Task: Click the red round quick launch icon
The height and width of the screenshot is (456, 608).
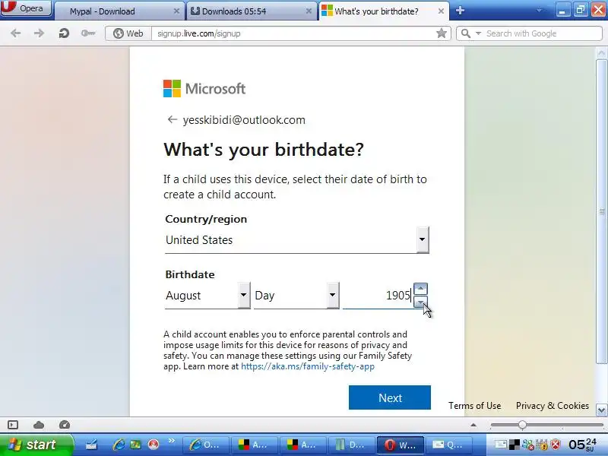Action: coord(154,445)
